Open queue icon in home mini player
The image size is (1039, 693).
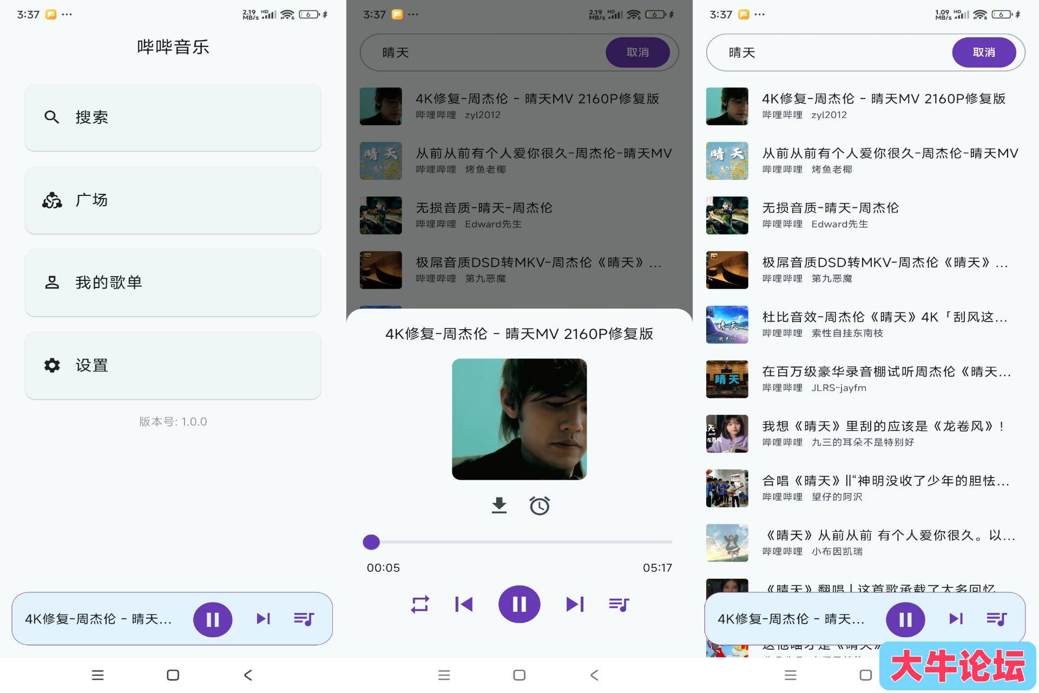pyautogui.click(x=304, y=618)
